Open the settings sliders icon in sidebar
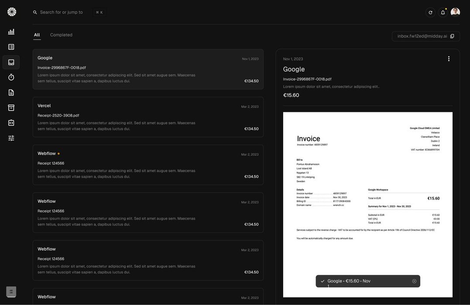 [x=11, y=138]
